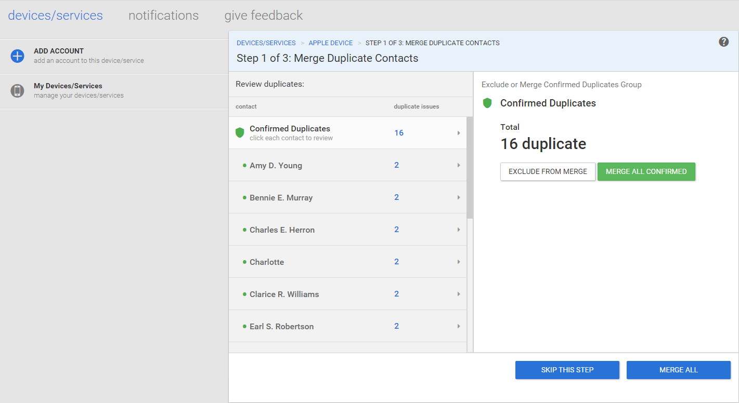The width and height of the screenshot is (739, 403).
Task: Click the phone icon for My Devices/Services
Action: [x=18, y=91]
